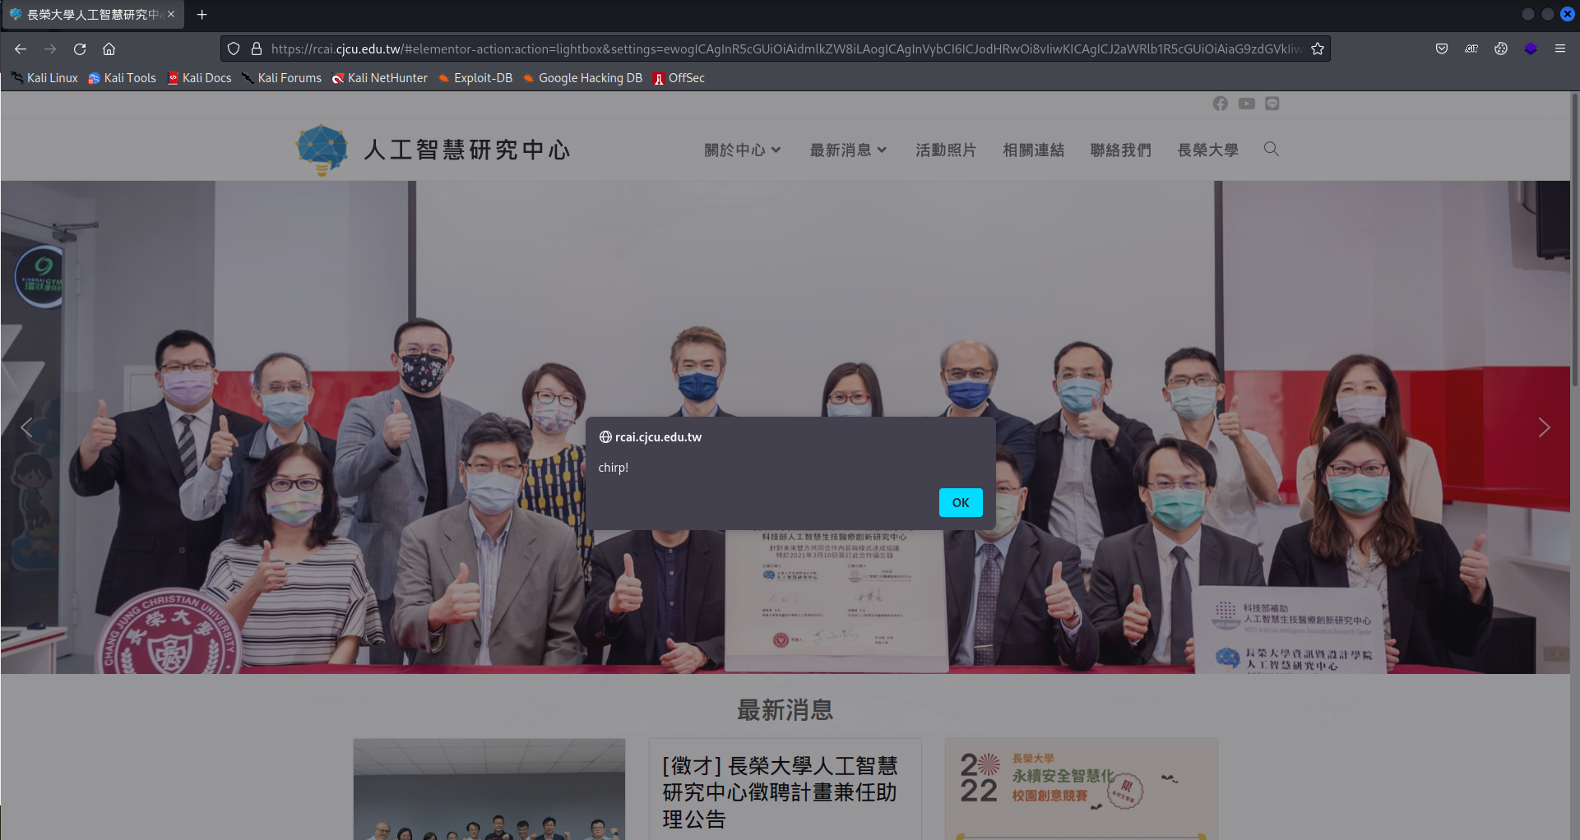Visit the site's YouTube channel icon
This screenshot has height=840, width=1580.
[1247, 104]
